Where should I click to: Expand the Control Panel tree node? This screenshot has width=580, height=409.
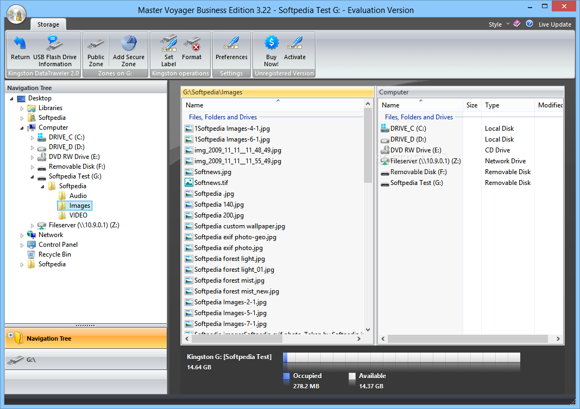click(x=22, y=245)
